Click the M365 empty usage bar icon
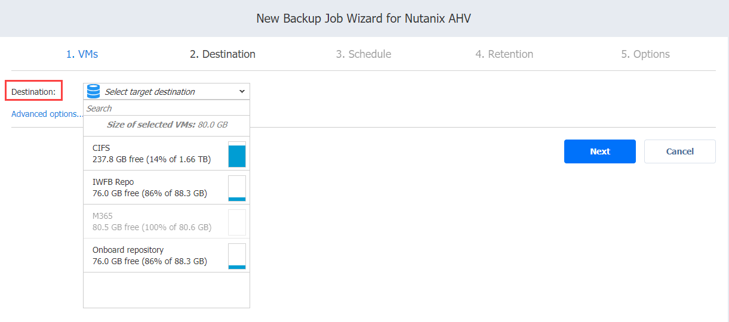729x322 pixels. [237, 222]
